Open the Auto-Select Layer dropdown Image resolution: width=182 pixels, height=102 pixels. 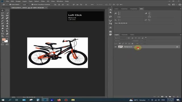[25, 5]
